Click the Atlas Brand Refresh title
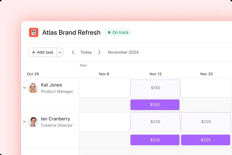This screenshot has height=155, width=232. click(x=71, y=32)
